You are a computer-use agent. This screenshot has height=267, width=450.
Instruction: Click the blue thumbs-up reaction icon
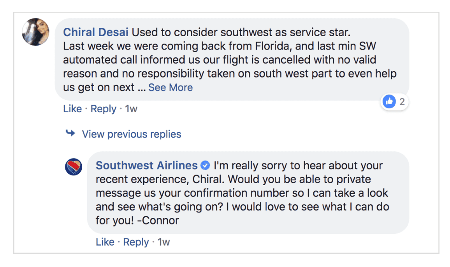pos(389,102)
